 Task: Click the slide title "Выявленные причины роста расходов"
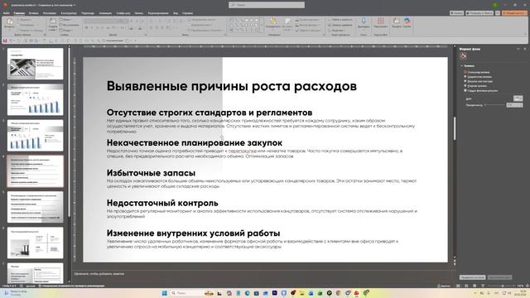tap(232, 86)
